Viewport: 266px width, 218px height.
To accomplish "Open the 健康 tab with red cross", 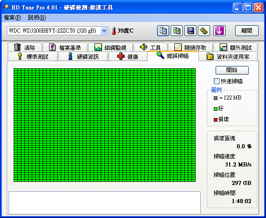I will pos(128,57).
